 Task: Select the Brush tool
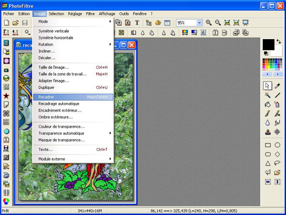pos(267,113)
